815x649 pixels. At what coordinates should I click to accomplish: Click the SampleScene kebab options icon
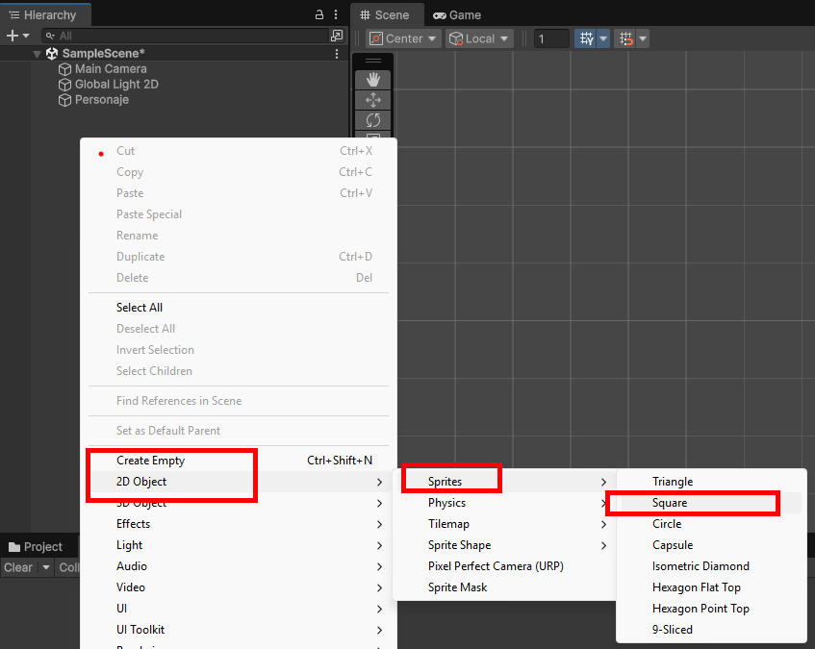tap(336, 54)
